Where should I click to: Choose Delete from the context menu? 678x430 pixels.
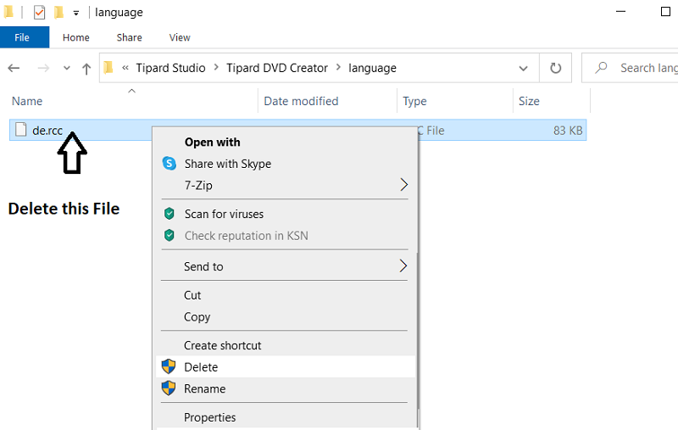point(201,367)
